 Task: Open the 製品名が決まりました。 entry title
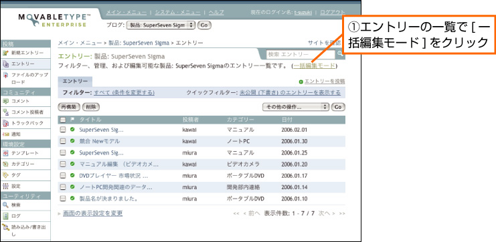pyautogui.click(x=108, y=199)
